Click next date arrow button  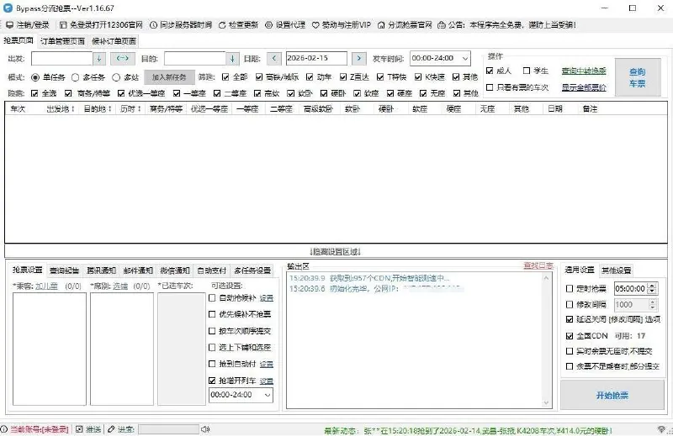click(x=359, y=58)
